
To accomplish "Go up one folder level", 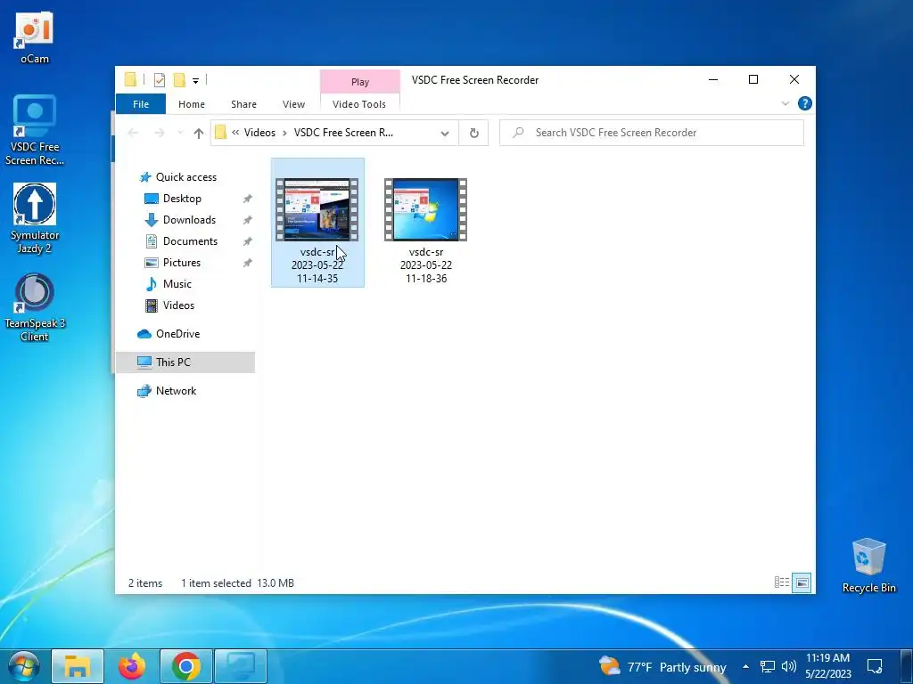I will tap(199, 134).
